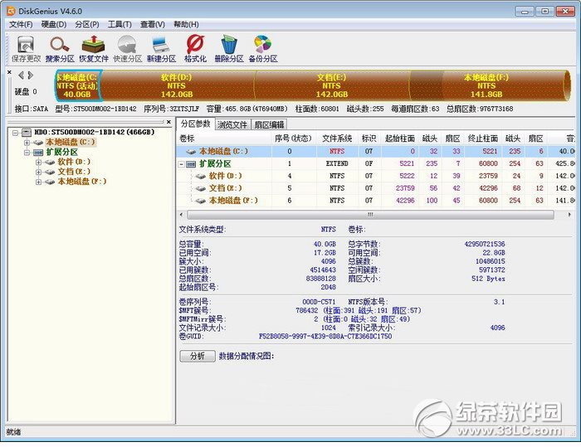Click 扩展分区 label in partition table

pos(215,163)
